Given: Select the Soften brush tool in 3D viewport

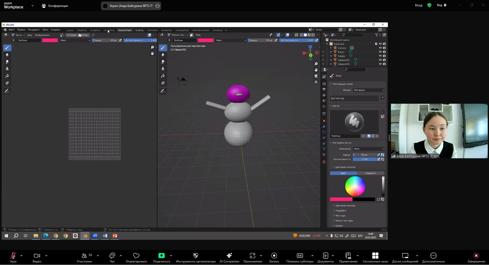Looking at the screenshot, I should tap(163, 55).
